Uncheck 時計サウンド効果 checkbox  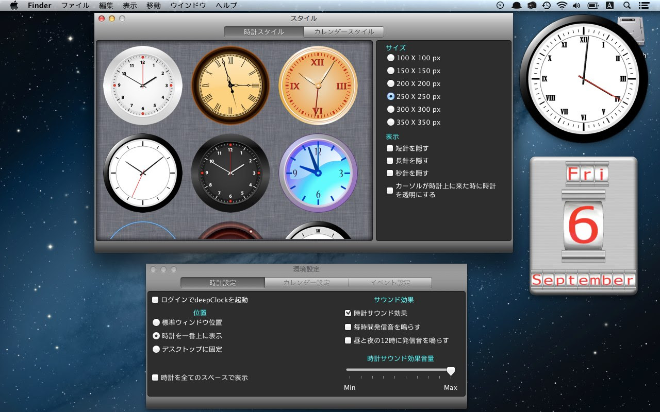pos(348,313)
